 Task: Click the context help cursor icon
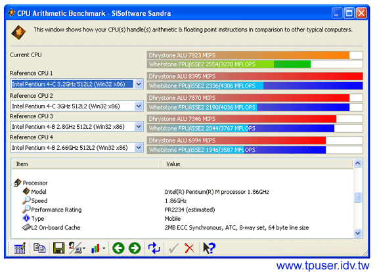click(x=209, y=248)
